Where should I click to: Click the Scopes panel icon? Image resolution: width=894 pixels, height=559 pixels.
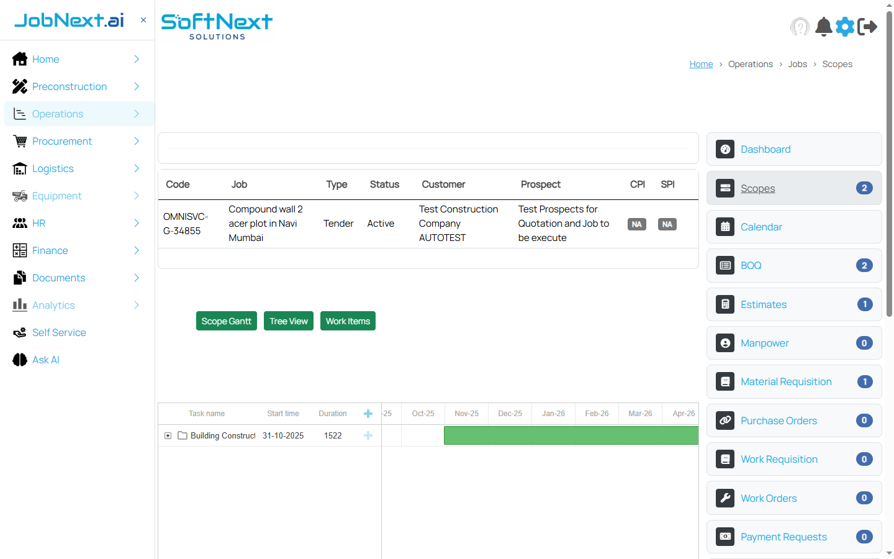[x=725, y=188]
